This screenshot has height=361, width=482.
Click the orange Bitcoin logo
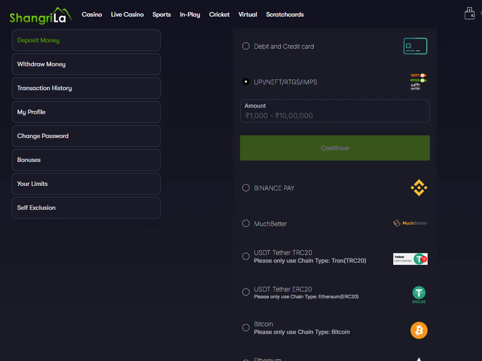click(x=419, y=330)
